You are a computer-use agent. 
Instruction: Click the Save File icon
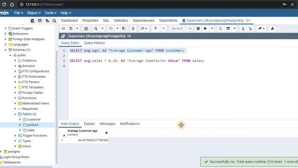click(x=71, y=28)
